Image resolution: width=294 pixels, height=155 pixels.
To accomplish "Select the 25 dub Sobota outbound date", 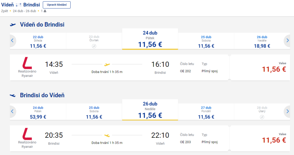I will pyautogui.click(x=206, y=42).
